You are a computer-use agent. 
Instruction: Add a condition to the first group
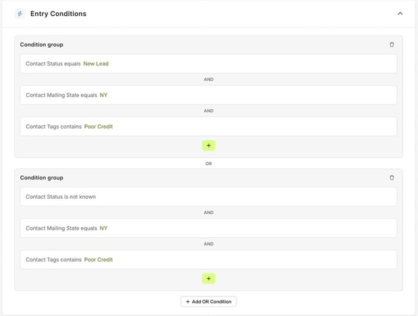(209, 146)
